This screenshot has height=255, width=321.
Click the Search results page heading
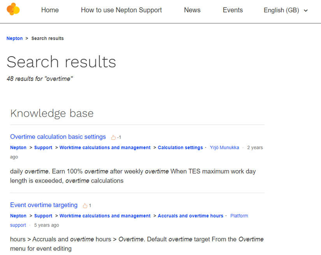click(x=61, y=62)
